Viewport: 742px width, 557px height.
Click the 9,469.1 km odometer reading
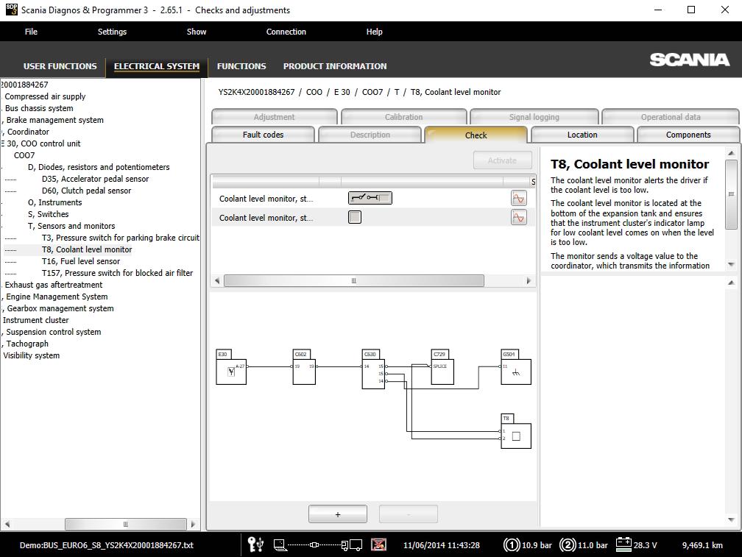pos(702,545)
